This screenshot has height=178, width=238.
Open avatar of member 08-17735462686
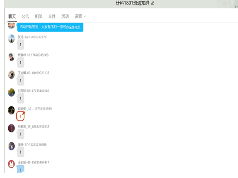(x=12, y=92)
